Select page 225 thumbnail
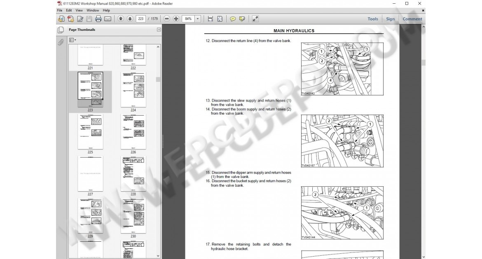The width and height of the screenshot is (482, 259). tap(90, 132)
